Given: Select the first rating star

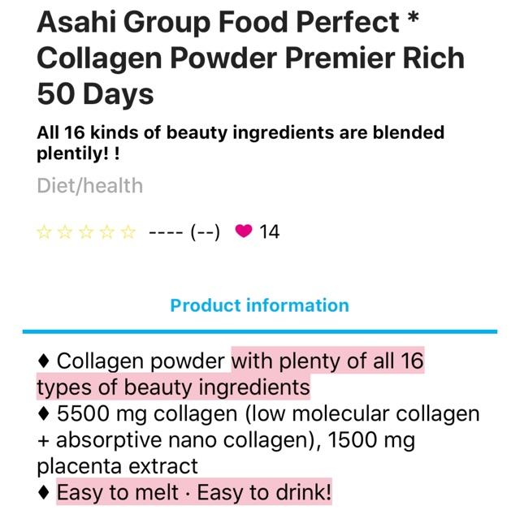Looking at the screenshot, I should pyautogui.click(x=44, y=231).
